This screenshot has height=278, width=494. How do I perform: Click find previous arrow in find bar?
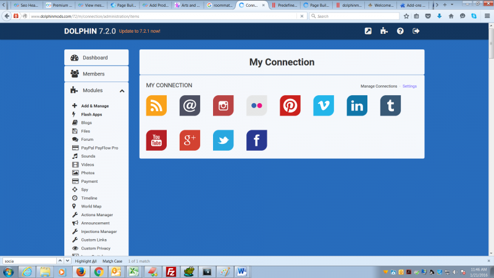pos(60,261)
